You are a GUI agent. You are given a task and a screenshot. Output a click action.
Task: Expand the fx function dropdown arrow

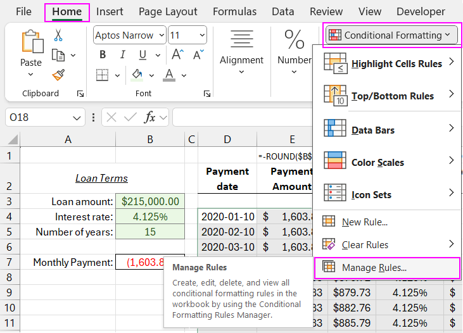pyautogui.click(x=163, y=118)
